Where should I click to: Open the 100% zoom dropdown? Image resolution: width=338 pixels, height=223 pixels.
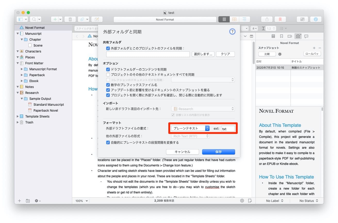tap(82, 201)
